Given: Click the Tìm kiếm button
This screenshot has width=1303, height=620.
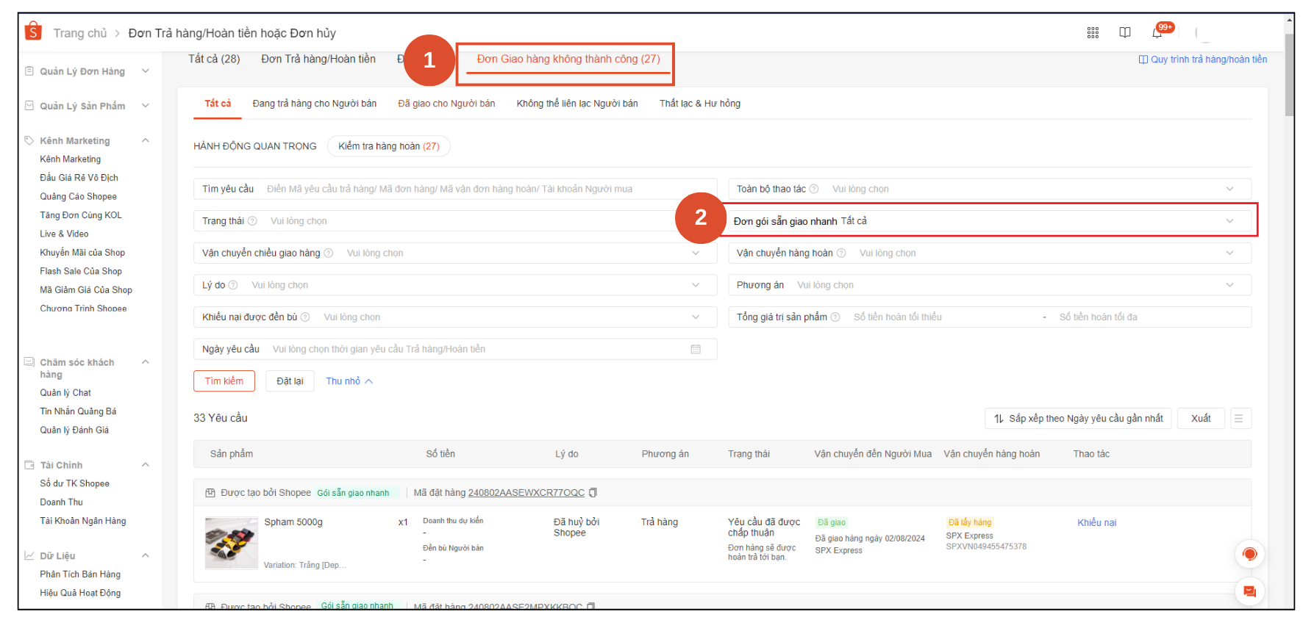Looking at the screenshot, I should point(224,381).
